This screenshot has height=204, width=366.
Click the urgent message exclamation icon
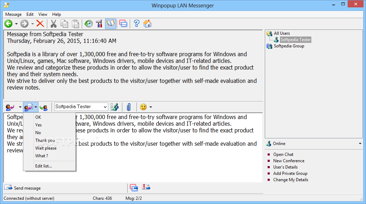point(146,187)
